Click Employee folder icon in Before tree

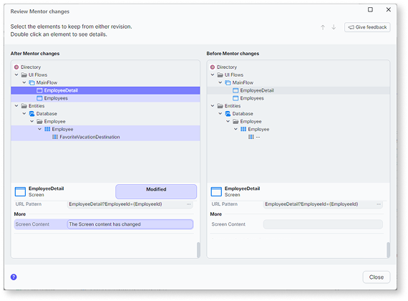coord(235,122)
